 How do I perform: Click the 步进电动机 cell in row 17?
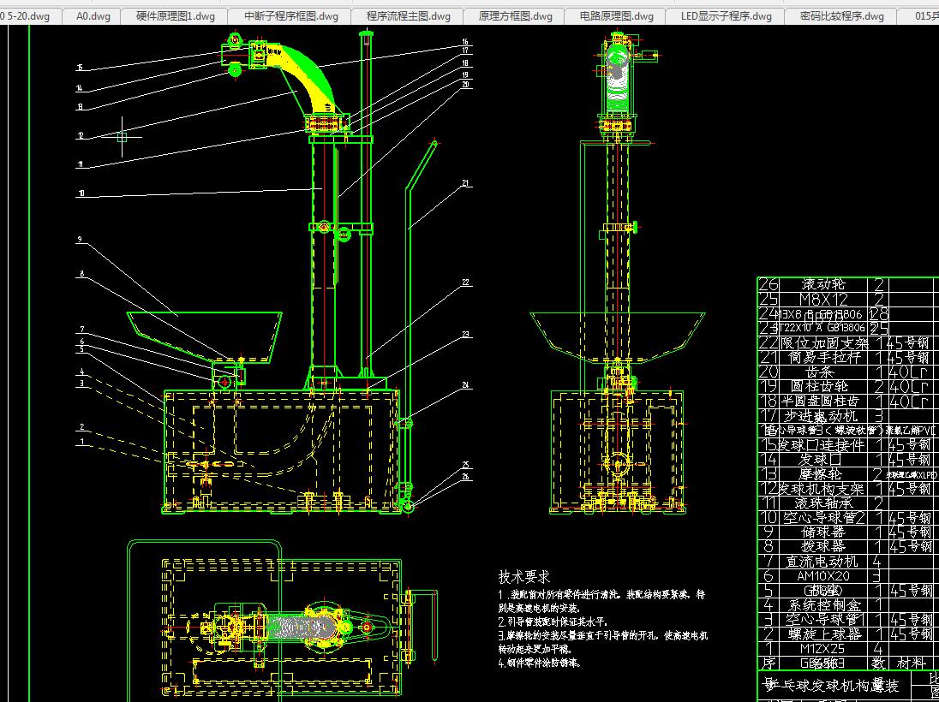pos(822,415)
